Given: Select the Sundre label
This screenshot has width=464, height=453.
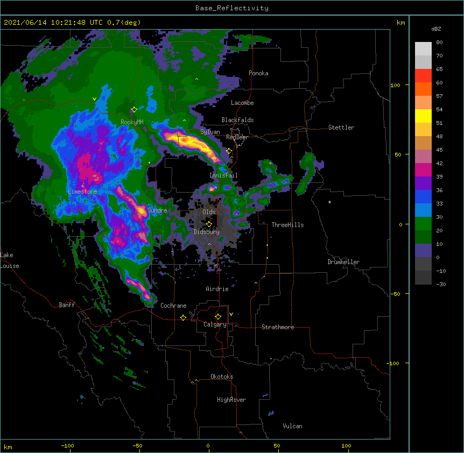Looking at the screenshot, I should [x=157, y=210].
